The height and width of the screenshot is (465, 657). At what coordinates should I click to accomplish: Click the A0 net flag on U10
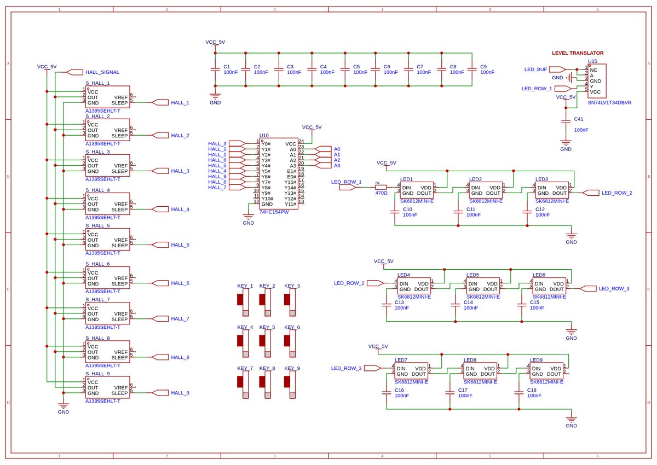tap(323, 149)
